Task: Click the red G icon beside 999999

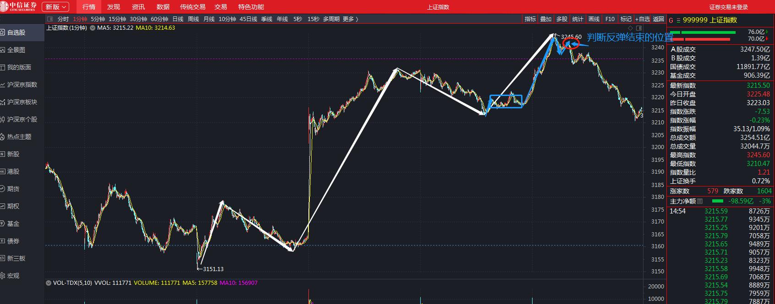Action: (x=671, y=20)
